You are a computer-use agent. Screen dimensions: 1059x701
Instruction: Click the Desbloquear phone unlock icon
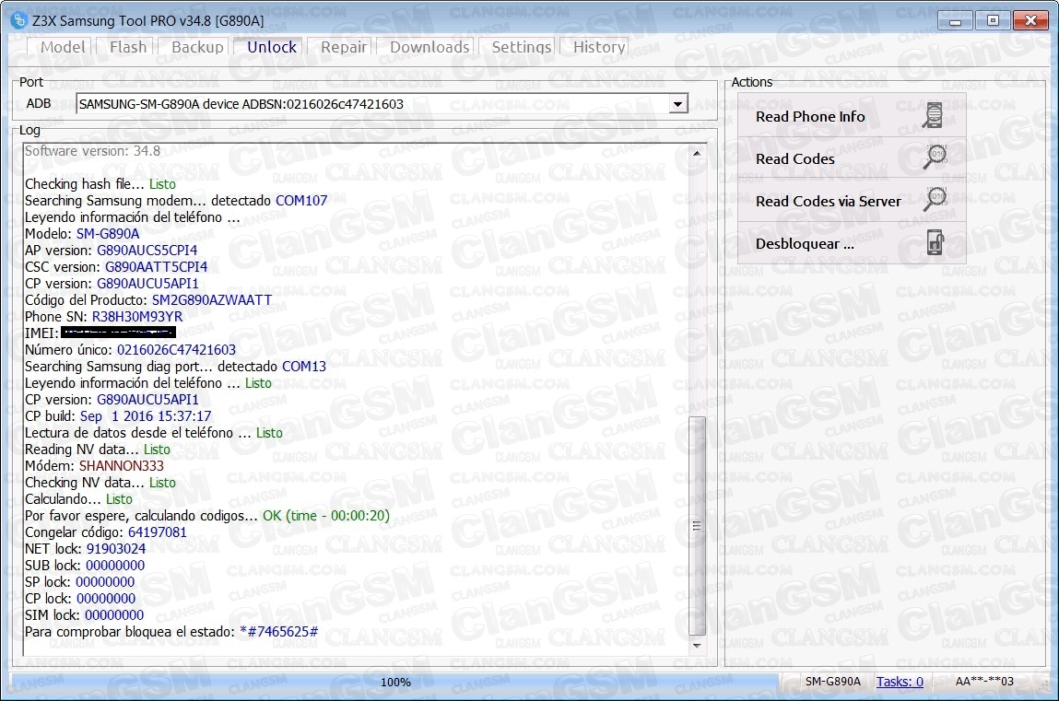[935, 243]
